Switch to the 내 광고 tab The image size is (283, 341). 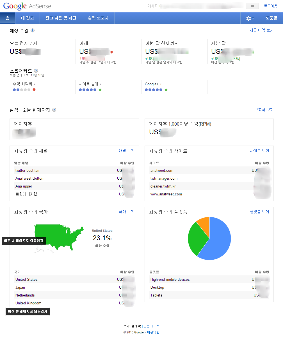28,18
